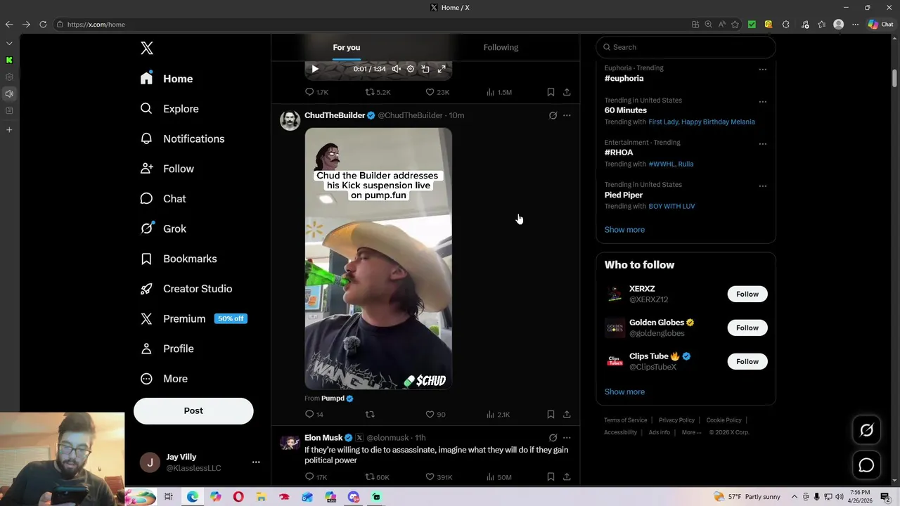Open the video player settings gear
900x506 pixels.
coord(411,69)
